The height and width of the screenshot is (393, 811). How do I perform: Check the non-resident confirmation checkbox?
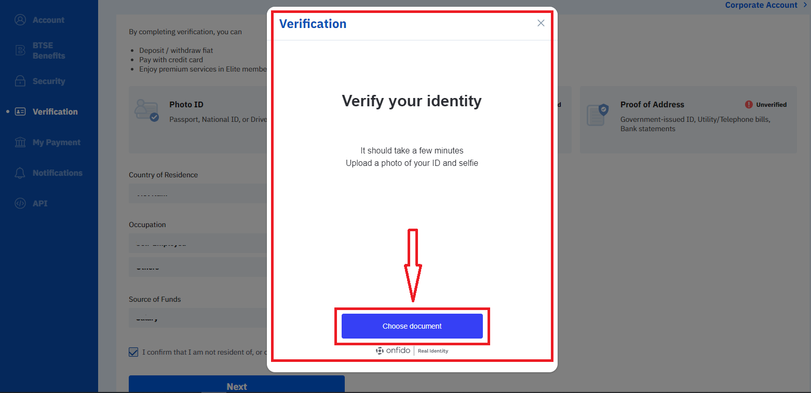[x=133, y=352]
